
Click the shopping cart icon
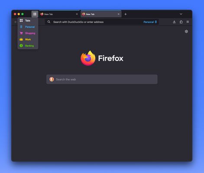(x=21, y=33)
